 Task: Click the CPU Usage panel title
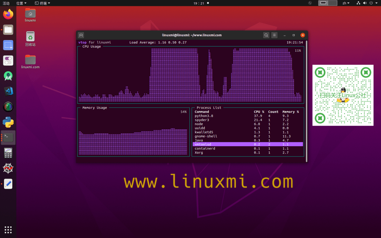(92, 46)
